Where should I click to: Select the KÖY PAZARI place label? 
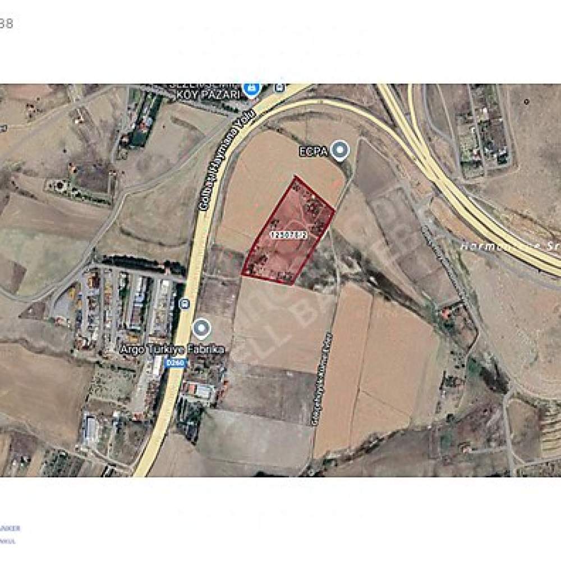[208, 95]
